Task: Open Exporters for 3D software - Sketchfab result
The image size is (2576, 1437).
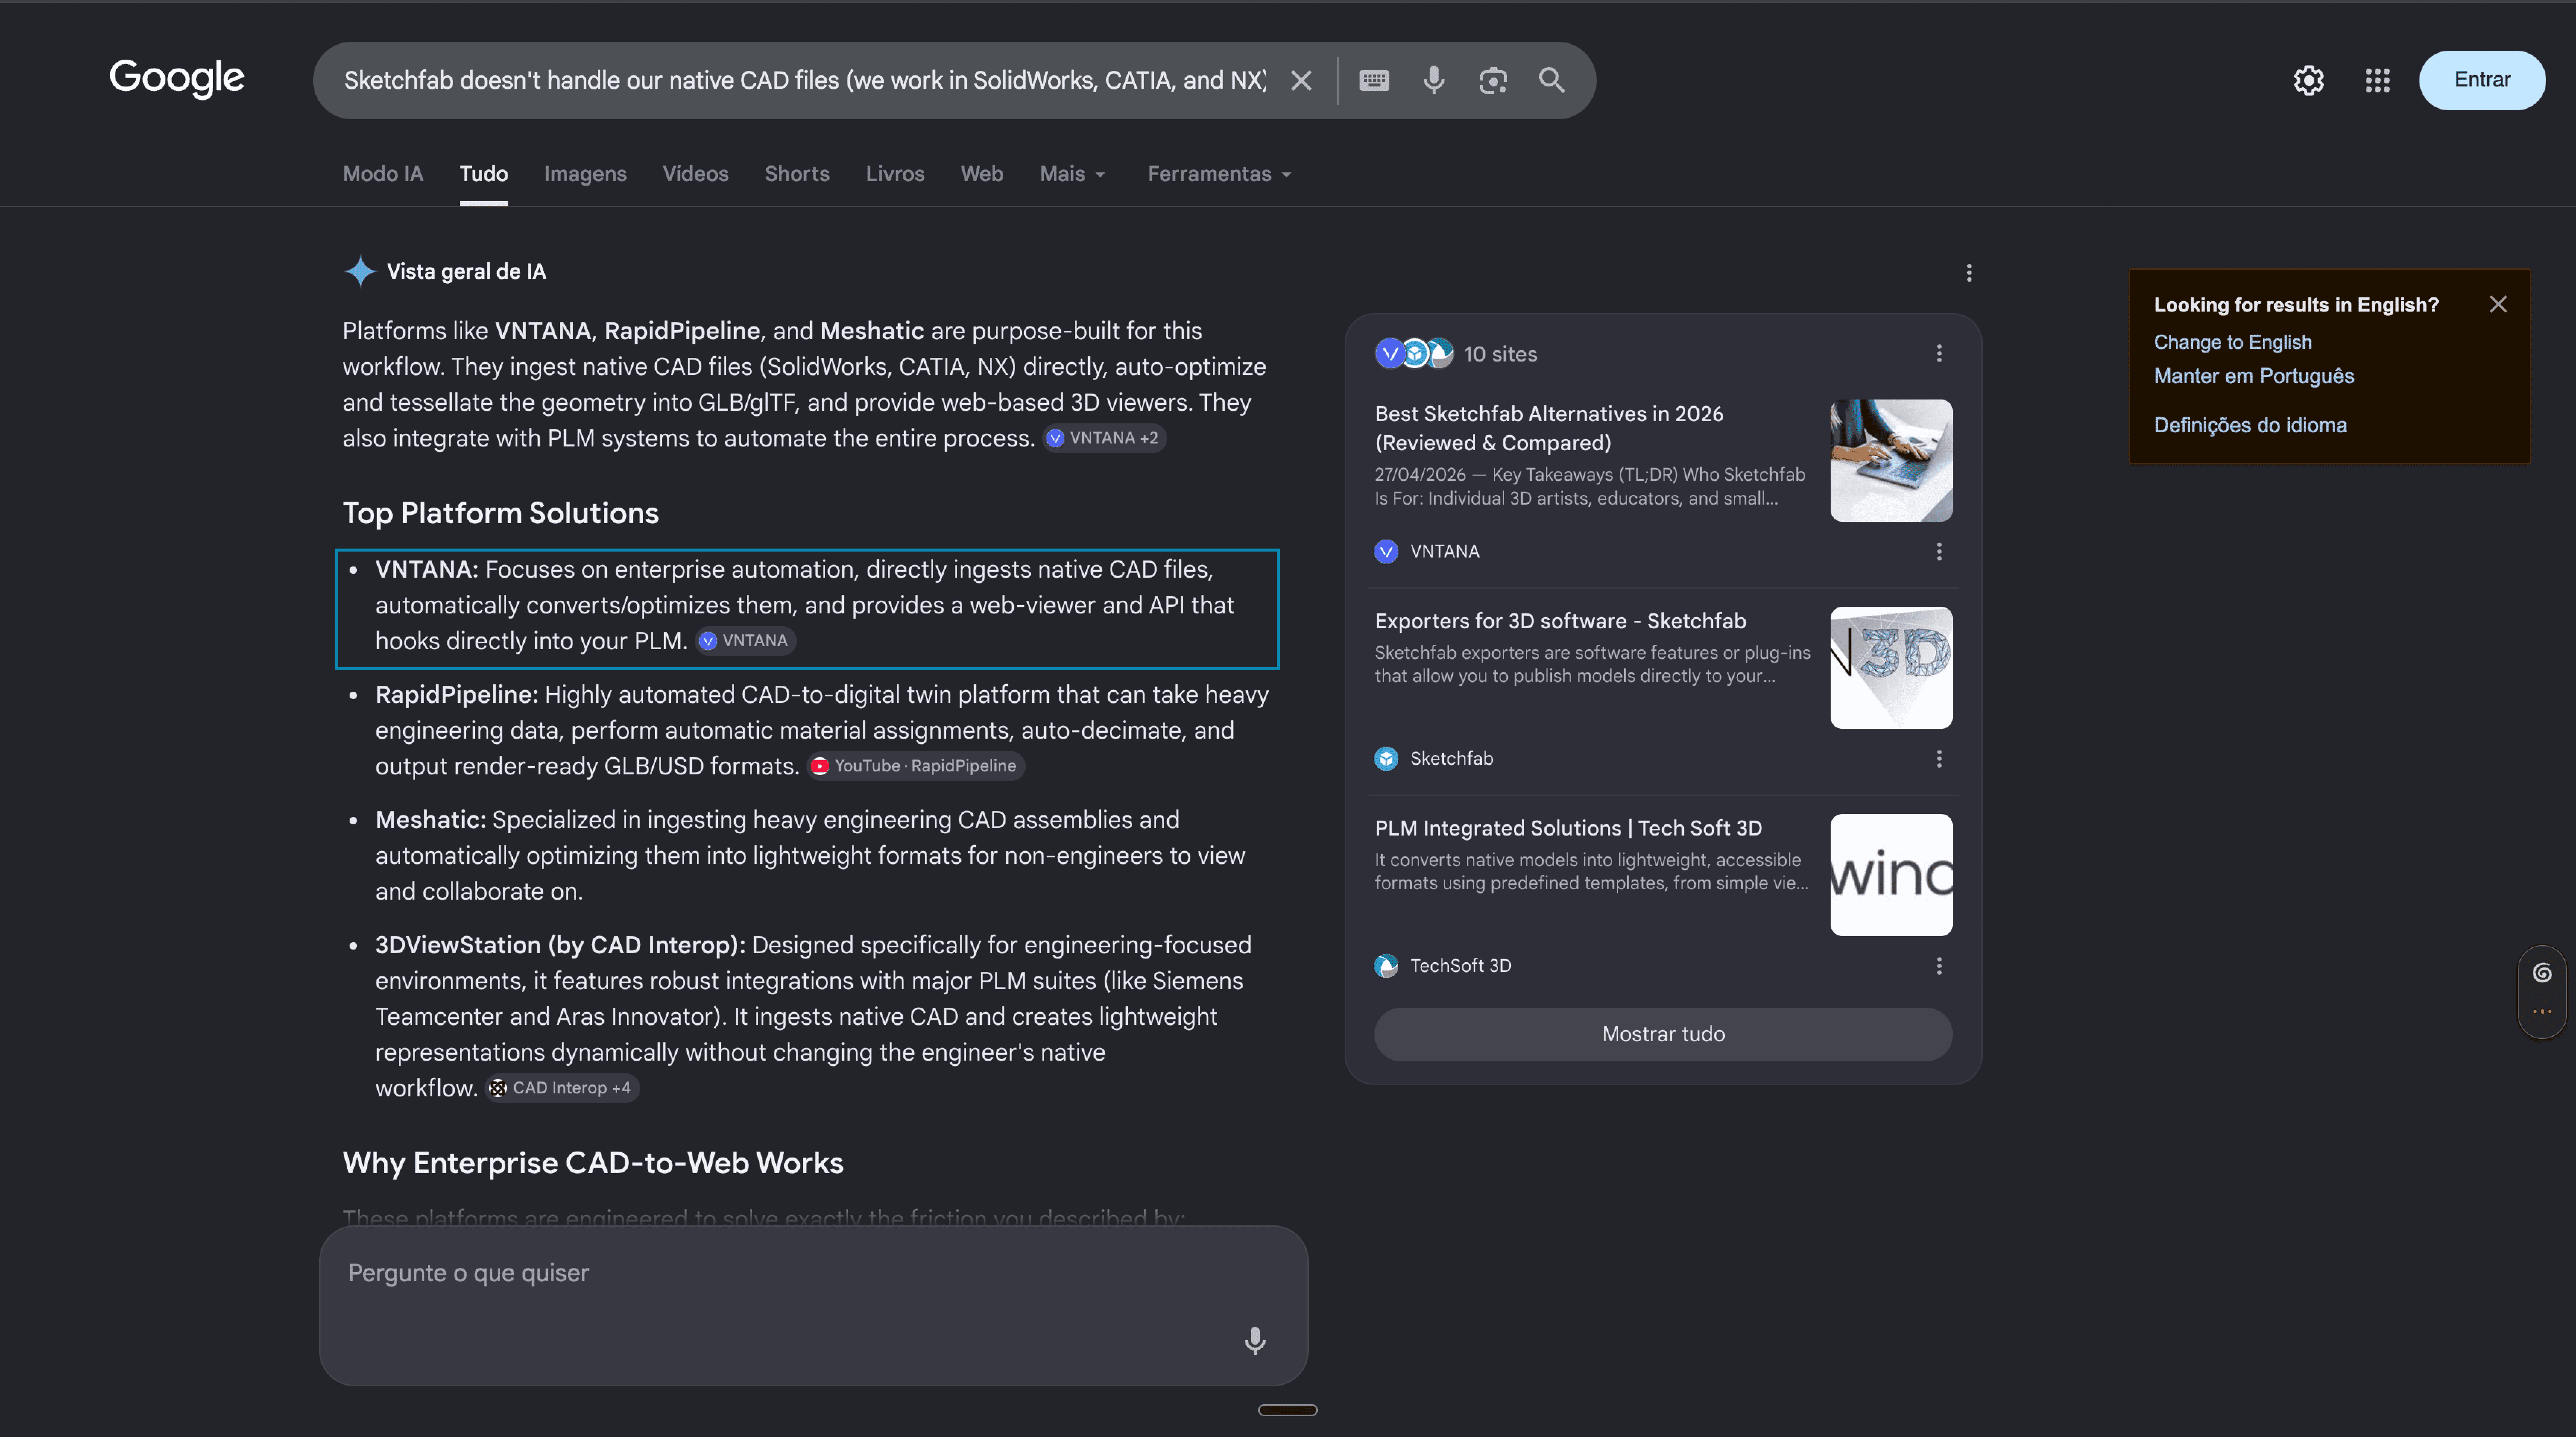Action: click(1560, 621)
